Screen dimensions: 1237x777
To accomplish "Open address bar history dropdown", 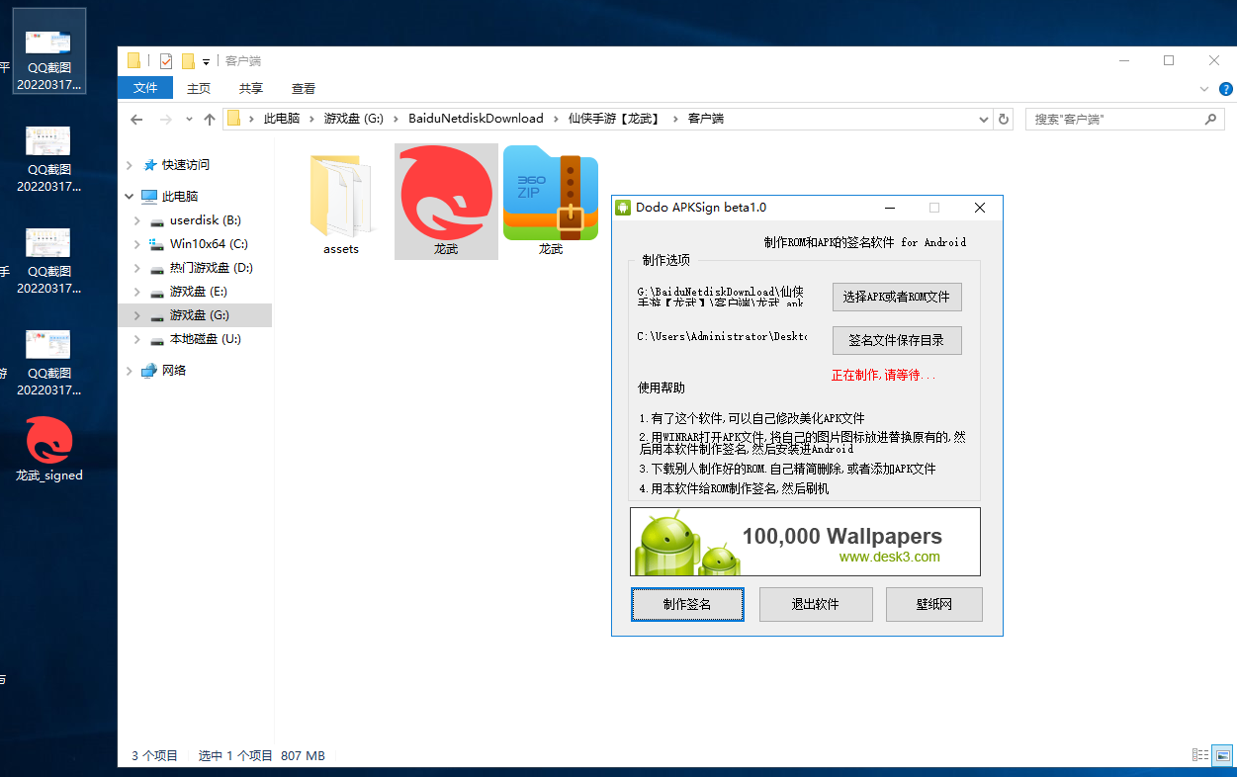I will pyautogui.click(x=983, y=119).
